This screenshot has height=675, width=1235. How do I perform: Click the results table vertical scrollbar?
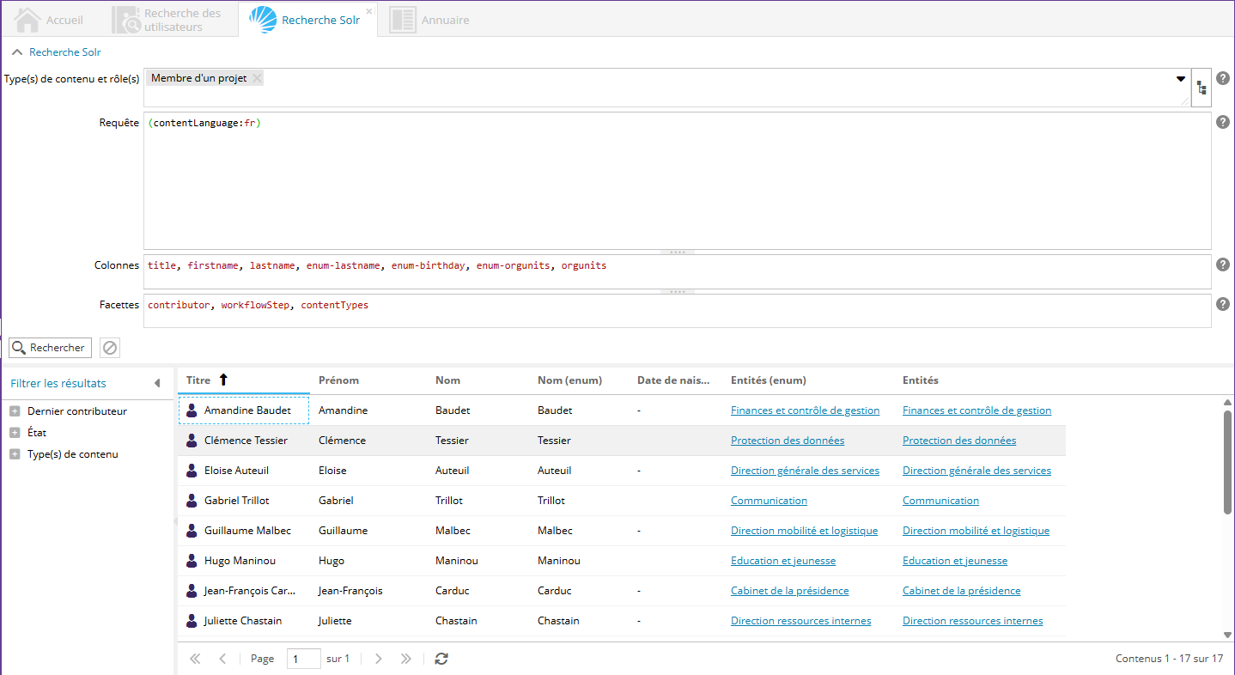(1227, 462)
